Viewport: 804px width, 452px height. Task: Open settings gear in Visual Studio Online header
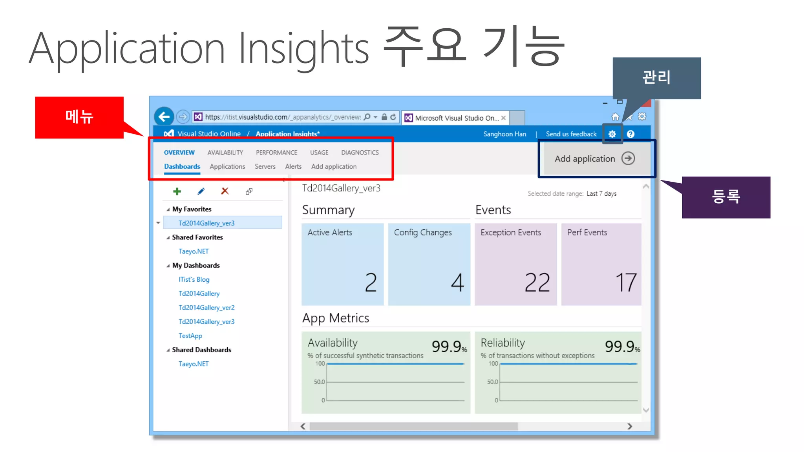tap(612, 134)
